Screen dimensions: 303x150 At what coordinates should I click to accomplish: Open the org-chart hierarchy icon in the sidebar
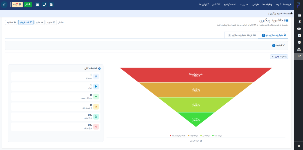coord(299,49)
